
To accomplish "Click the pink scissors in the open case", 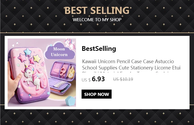I will [63, 72].
